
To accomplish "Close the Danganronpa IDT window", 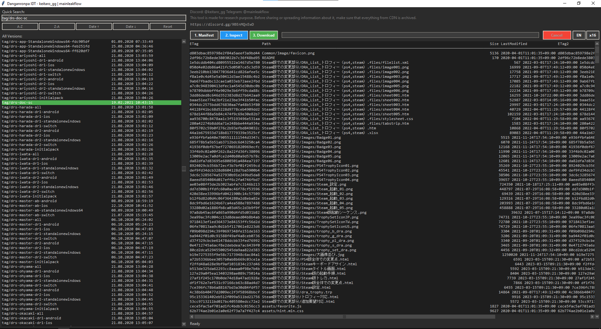I will click(x=593, y=3).
